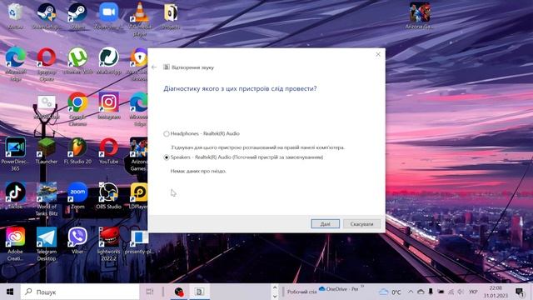Open the Arizona Ga... icon at top right
The height and width of the screenshot is (300, 533).
click(419, 16)
